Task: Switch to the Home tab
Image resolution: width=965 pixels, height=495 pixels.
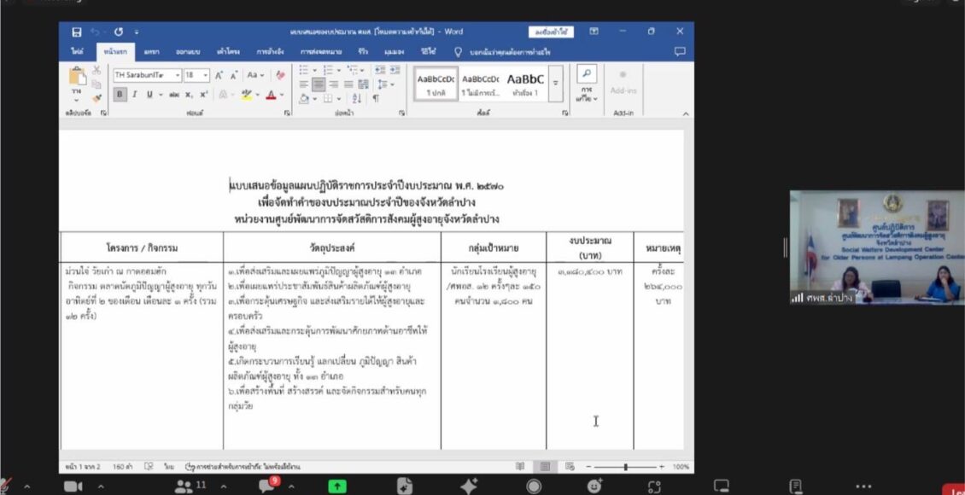Action: [x=115, y=52]
